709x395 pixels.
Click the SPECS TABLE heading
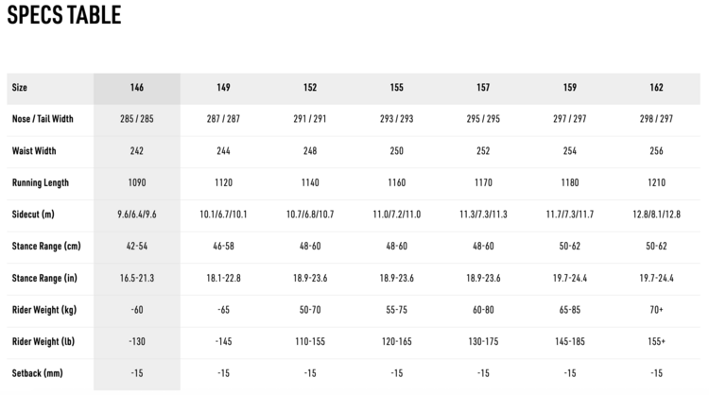[64, 15]
